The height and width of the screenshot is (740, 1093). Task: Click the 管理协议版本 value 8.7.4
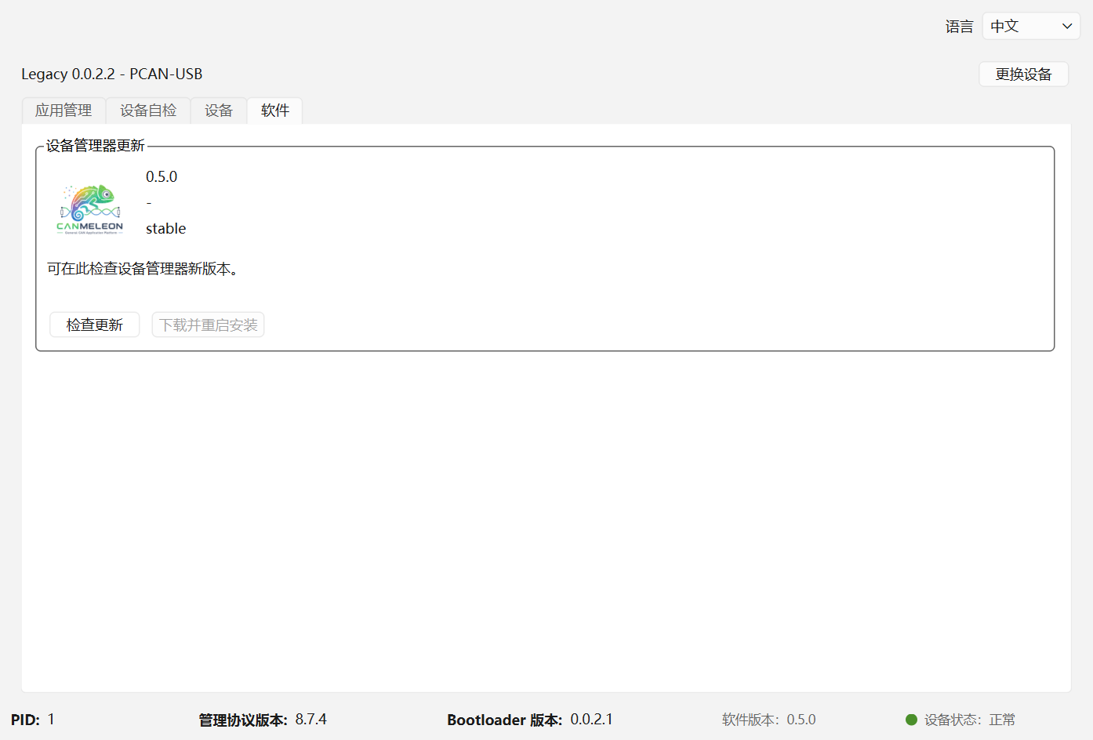click(x=311, y=720)
